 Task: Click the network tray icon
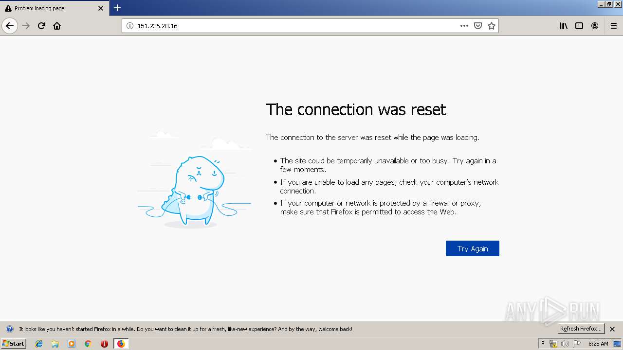[x=553, y=344]
